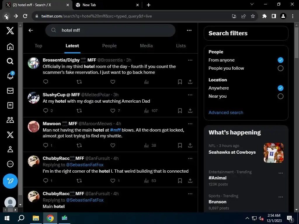Screen dimensions: 299x224
Task: Select People you follow radio option
Action: (280, 68)
